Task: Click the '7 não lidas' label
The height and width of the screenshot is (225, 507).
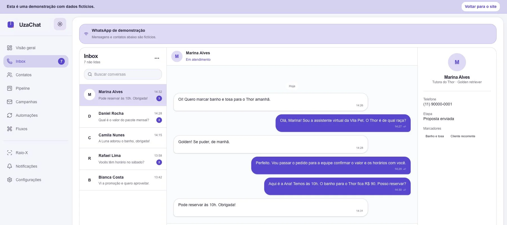Action: [92, 62]
